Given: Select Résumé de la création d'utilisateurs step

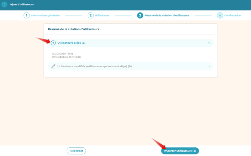Looking at the screenshot, I should 167,15.
